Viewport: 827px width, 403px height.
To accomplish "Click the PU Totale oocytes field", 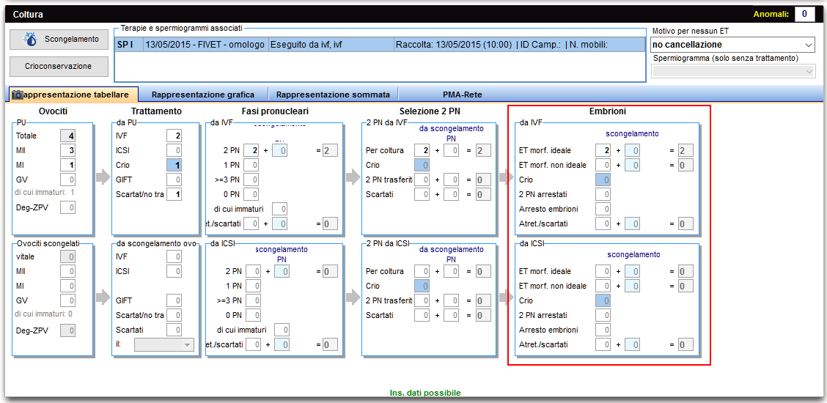I will coord(69,136).
